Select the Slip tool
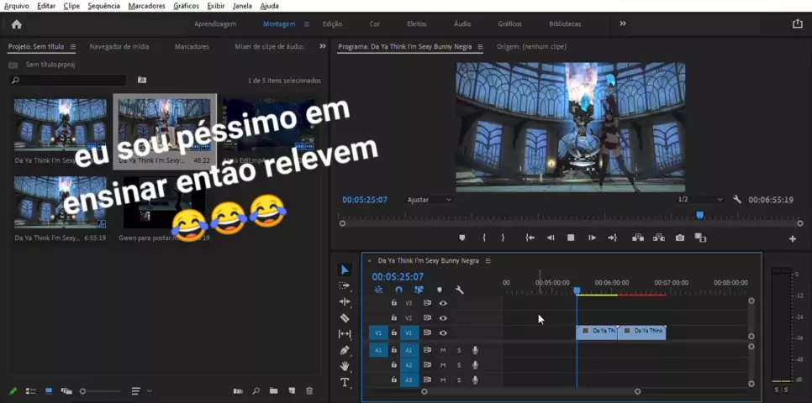 (x=345, y=333)
